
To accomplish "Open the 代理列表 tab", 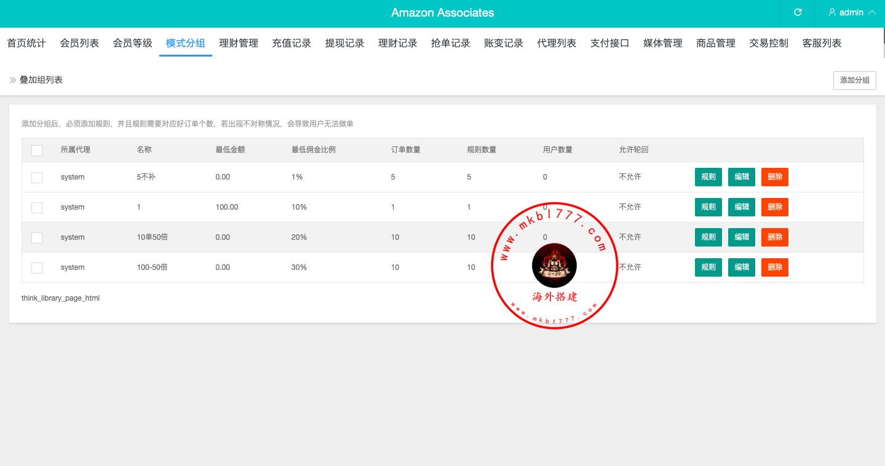I will (557, 43).
